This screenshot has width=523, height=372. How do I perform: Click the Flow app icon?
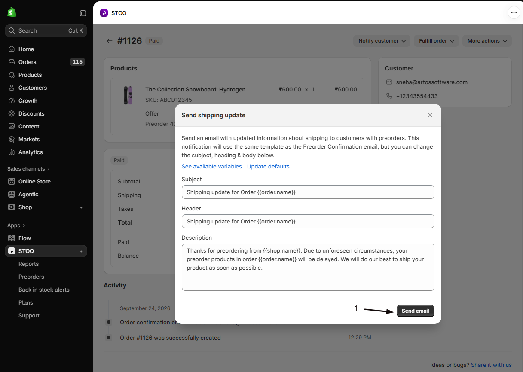coord(12,238)
